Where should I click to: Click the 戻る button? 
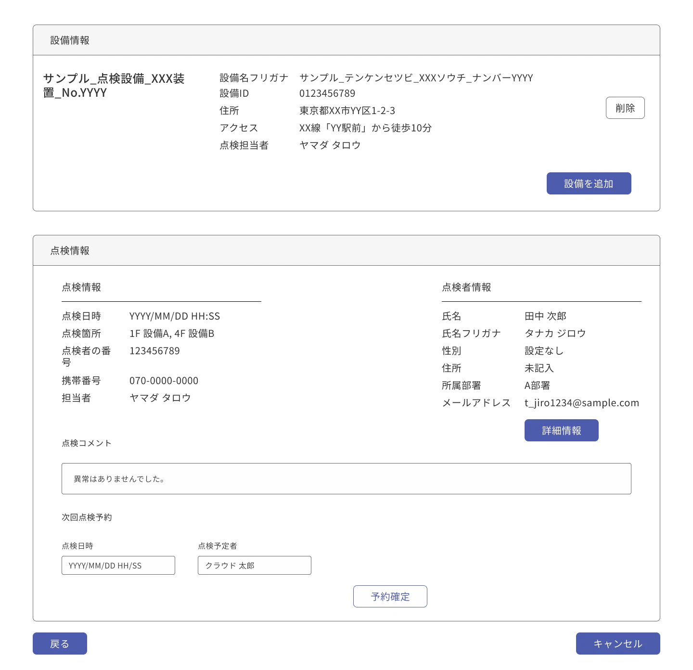tap(60, 644)
